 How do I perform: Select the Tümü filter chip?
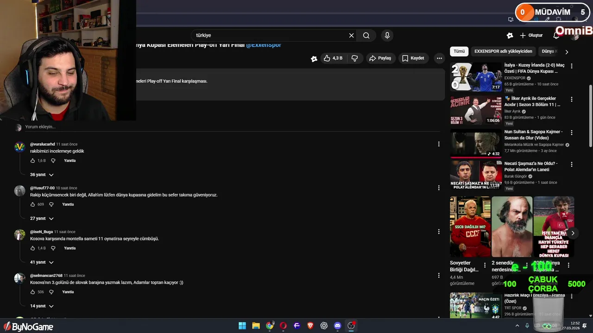459,51
